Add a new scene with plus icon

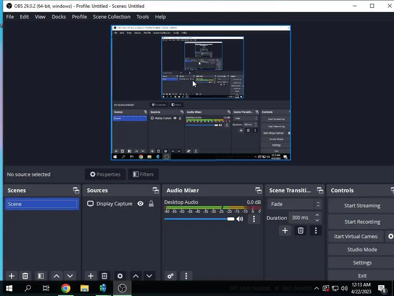[11, 276]
